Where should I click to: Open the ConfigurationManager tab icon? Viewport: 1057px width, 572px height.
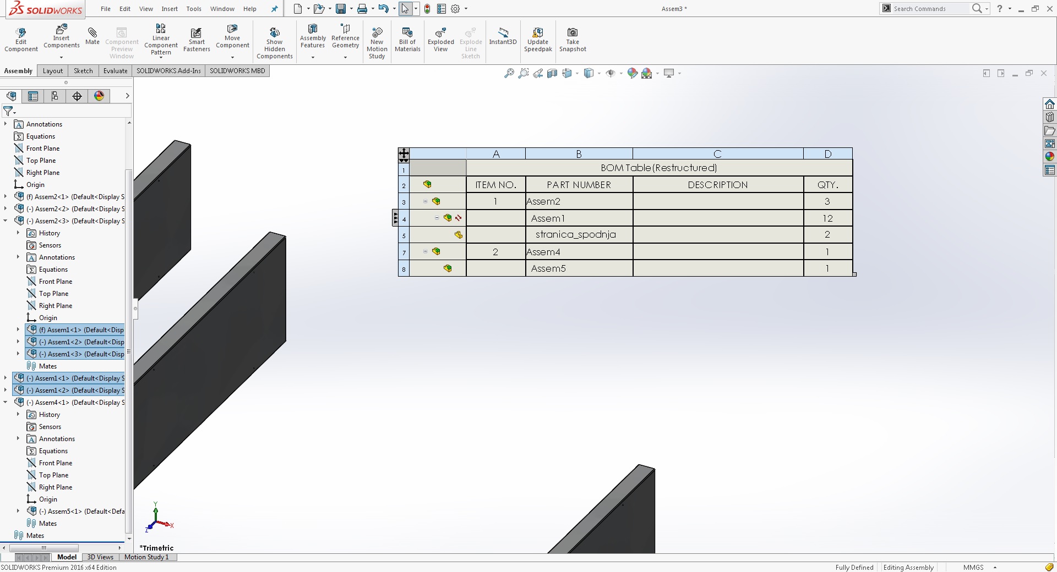click(x=55, y=96)
